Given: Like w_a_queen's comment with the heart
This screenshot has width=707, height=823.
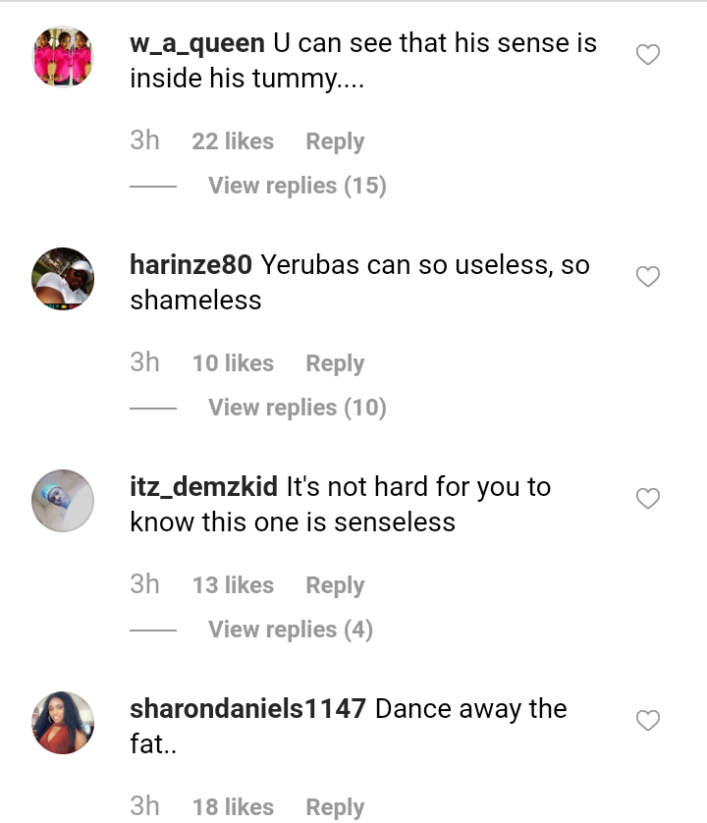Looking at the screenshot, I should point(648,55).
